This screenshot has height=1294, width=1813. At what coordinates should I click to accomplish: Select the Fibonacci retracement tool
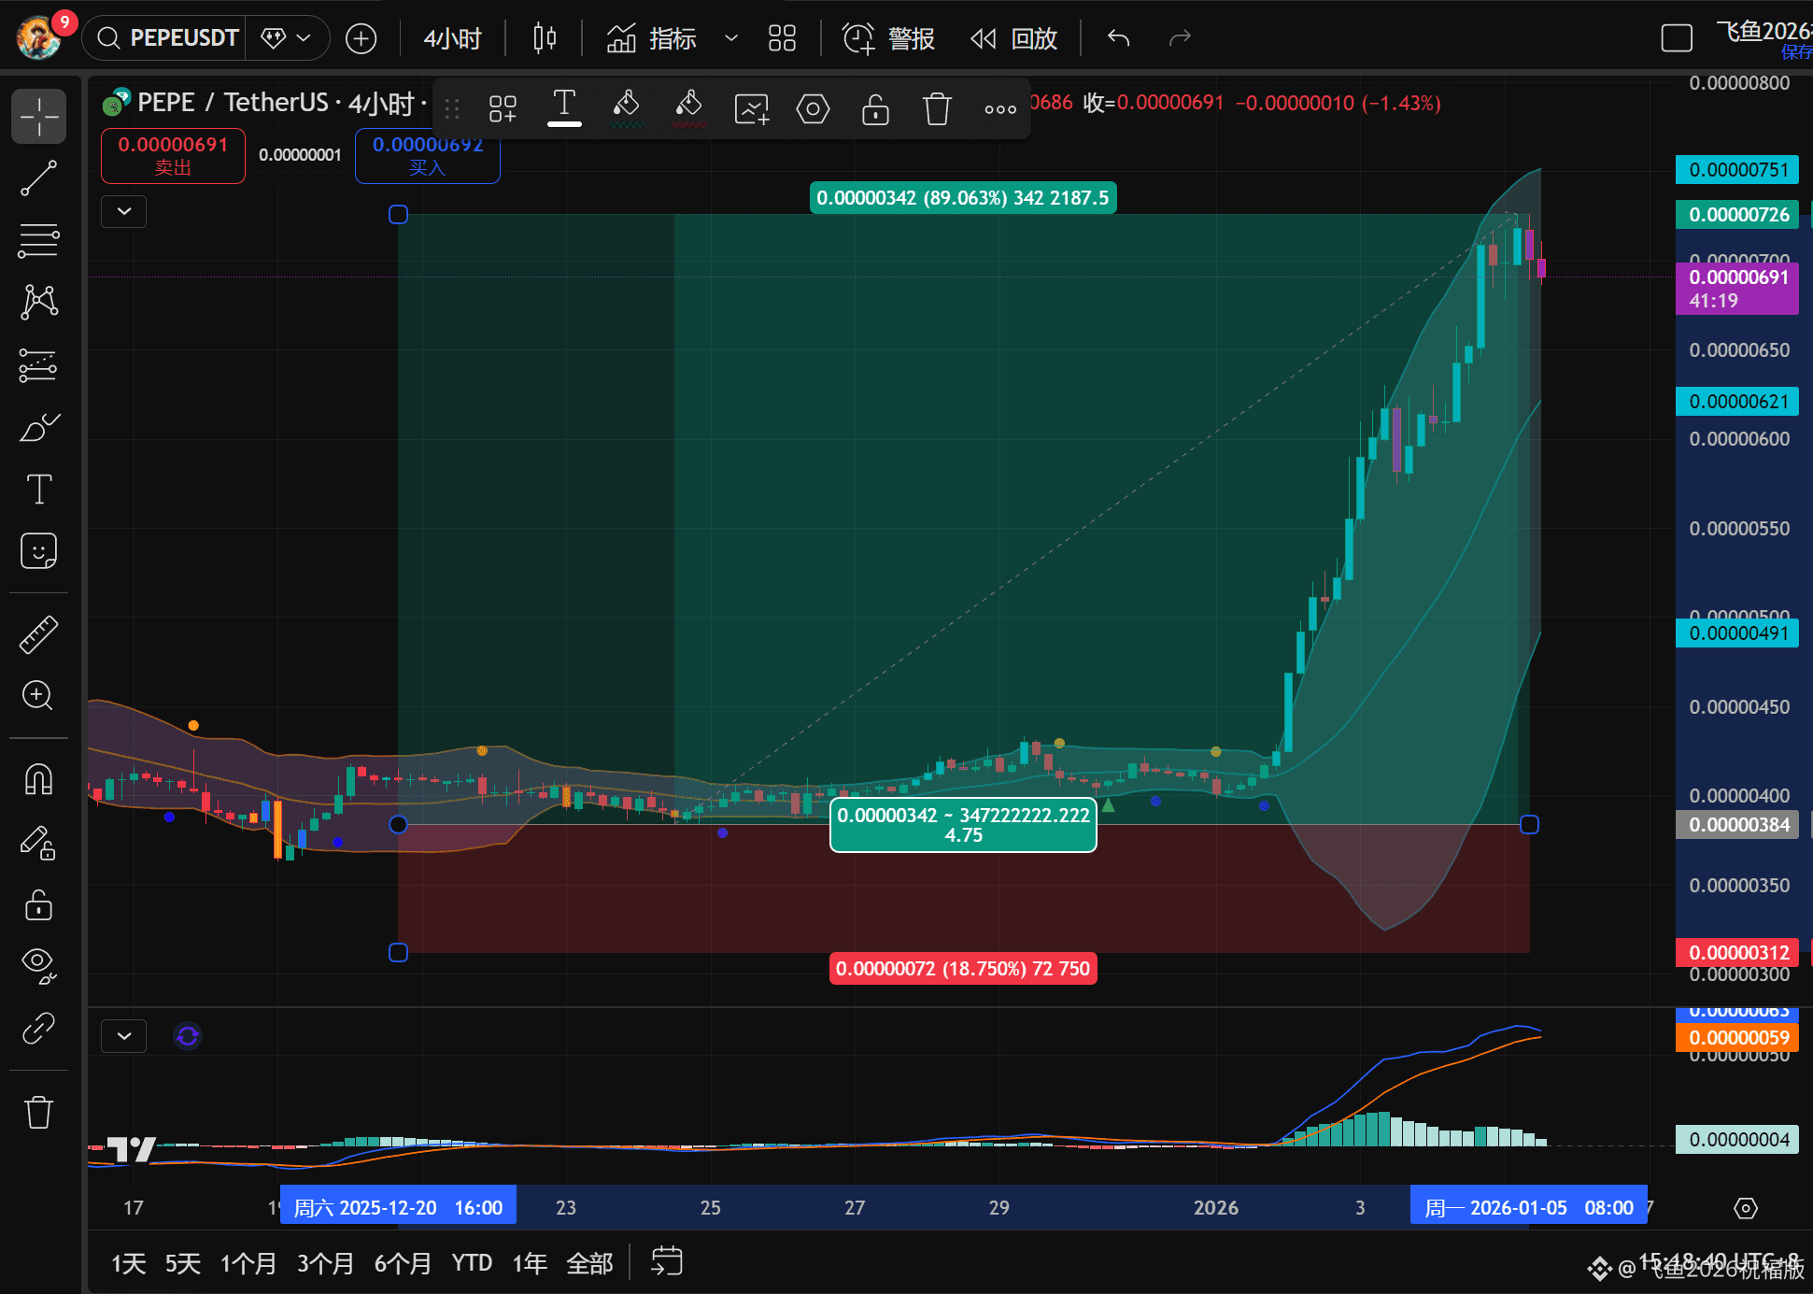(38, 240)
